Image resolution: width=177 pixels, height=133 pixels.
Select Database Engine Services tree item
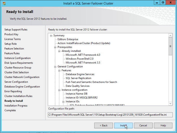tap(80, 74)
